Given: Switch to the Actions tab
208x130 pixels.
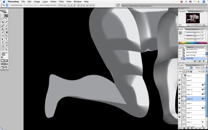Looking at the screenshot, I should [x=189, y=47].
